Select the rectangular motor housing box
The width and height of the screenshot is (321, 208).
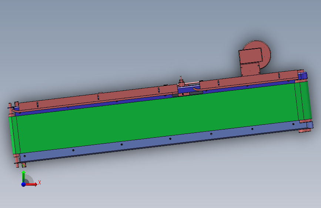click(251, 56)
